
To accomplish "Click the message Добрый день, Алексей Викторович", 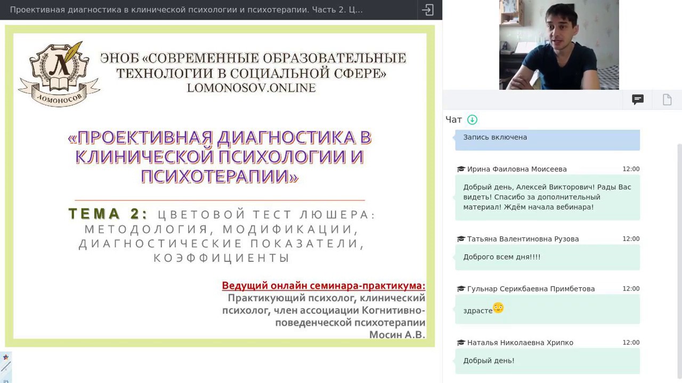I will (547, 197).
